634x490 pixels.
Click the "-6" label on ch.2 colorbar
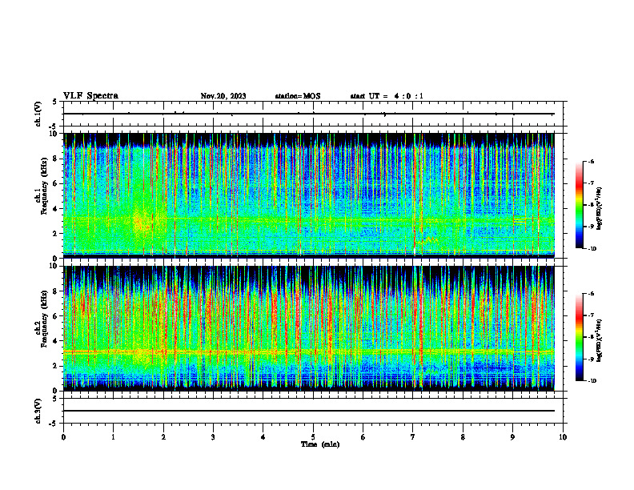click(591, 294)
